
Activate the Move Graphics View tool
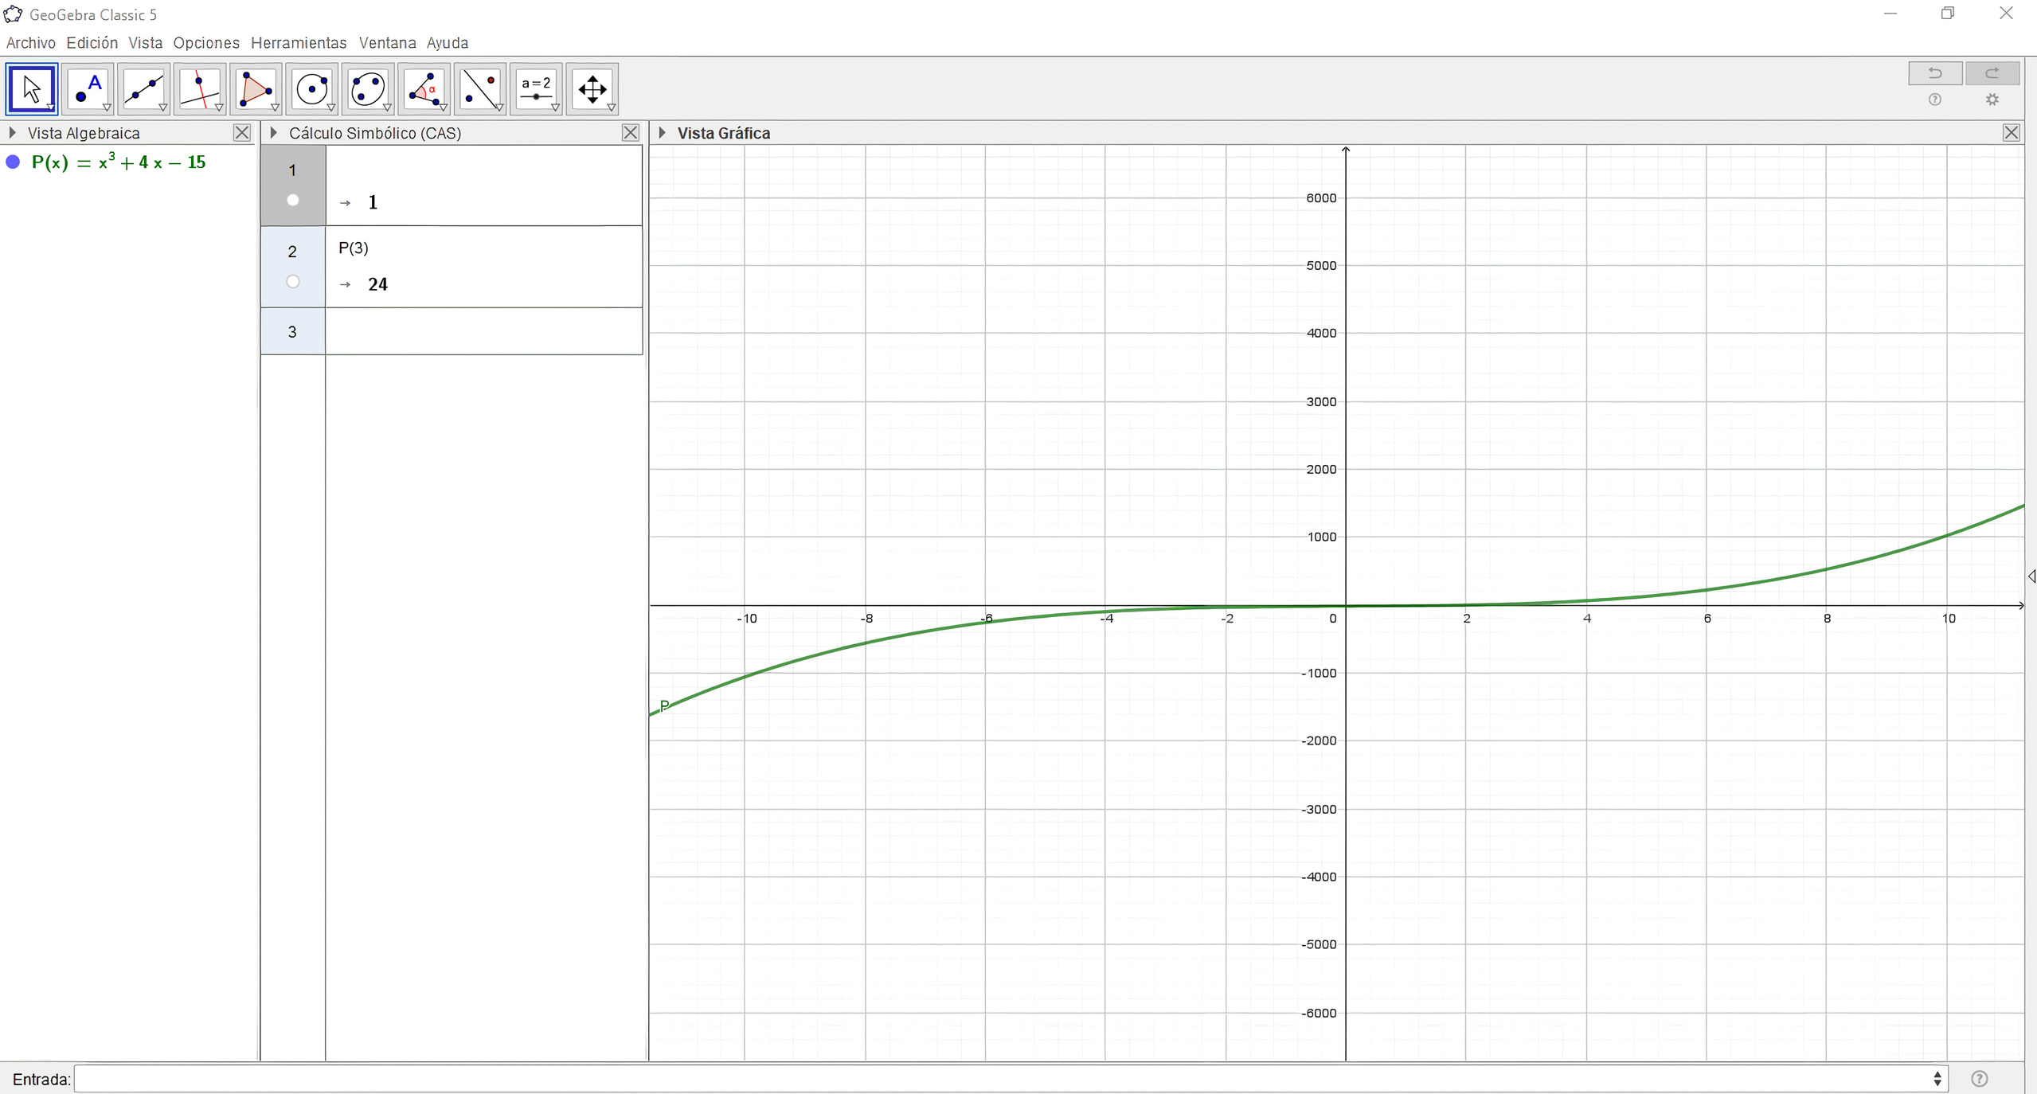click(592, 88)
